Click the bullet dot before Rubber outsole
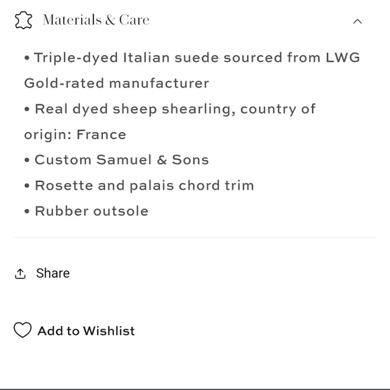 pos(27,212)
